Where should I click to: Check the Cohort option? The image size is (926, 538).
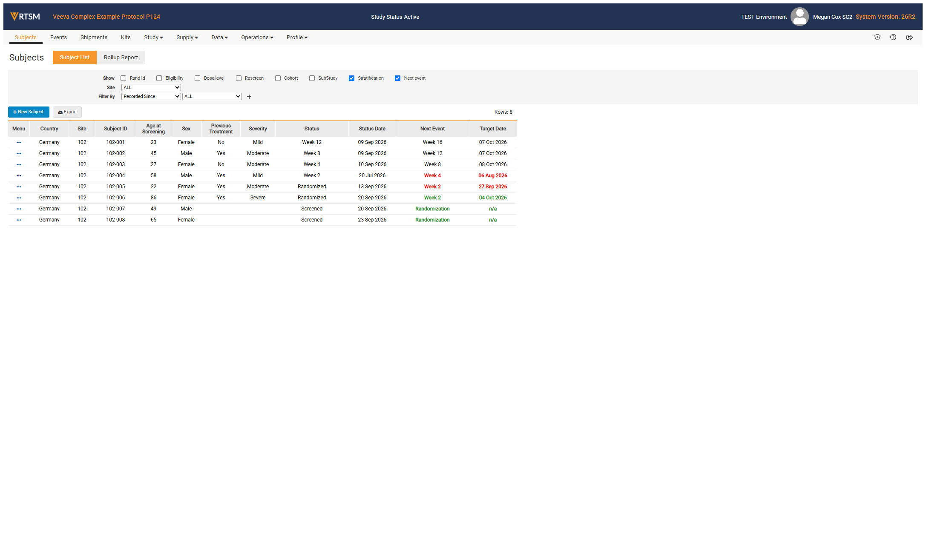pyautogui.click(x=278, y=78)
